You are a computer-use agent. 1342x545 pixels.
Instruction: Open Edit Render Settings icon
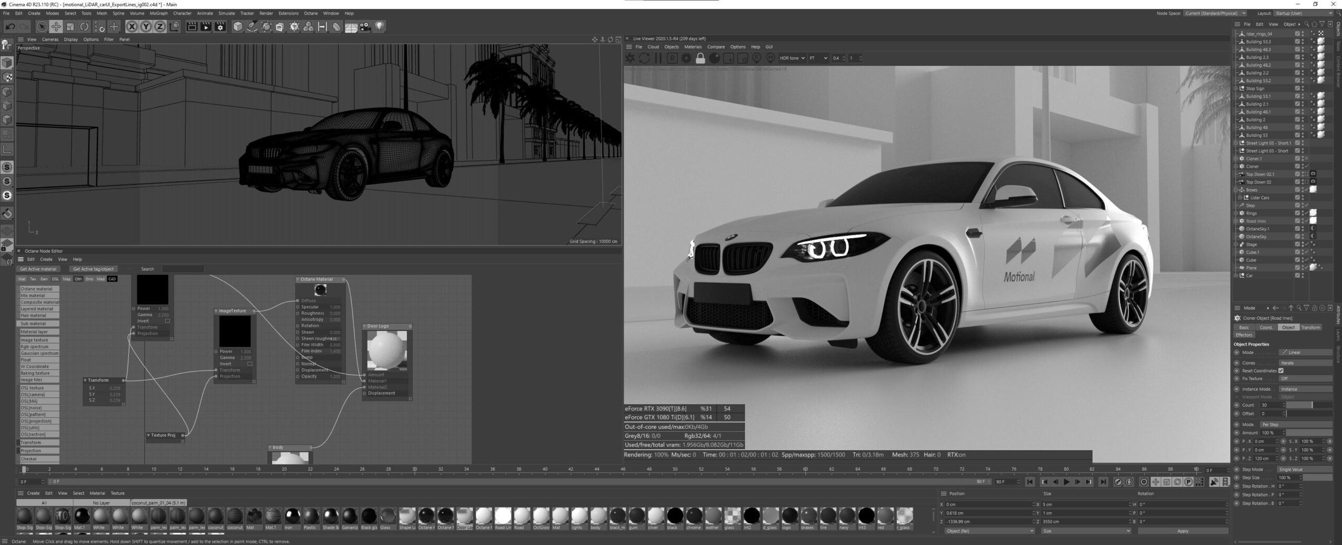point(221,27)
